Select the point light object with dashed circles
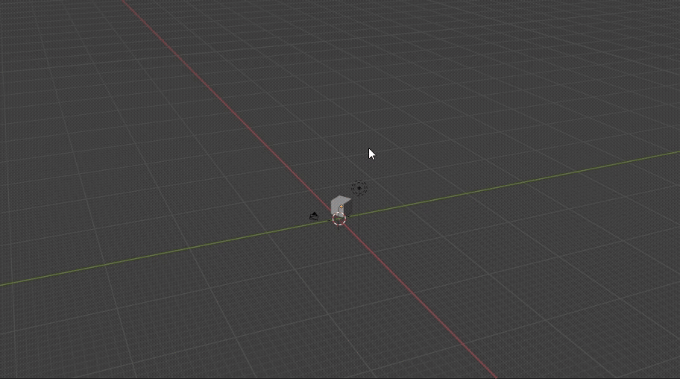Viewport: 680px width, 379px height. pos(359,188)
